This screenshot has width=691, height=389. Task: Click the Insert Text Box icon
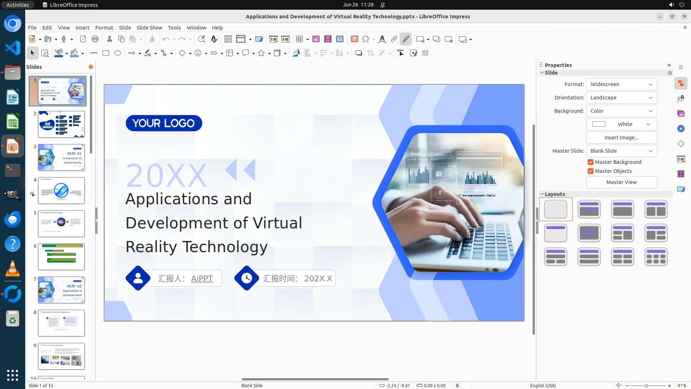tap(354, 39)
